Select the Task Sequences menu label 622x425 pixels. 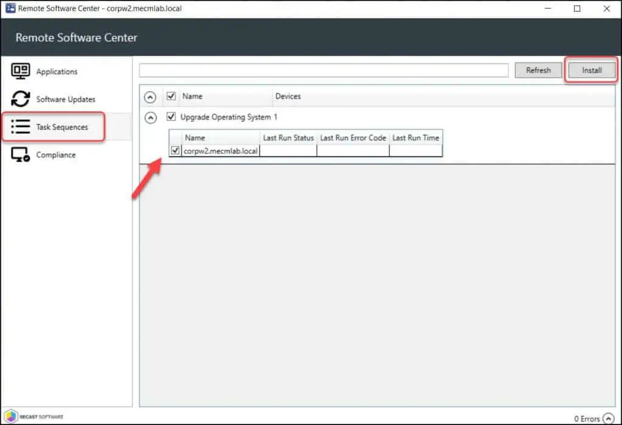(62, 127)
